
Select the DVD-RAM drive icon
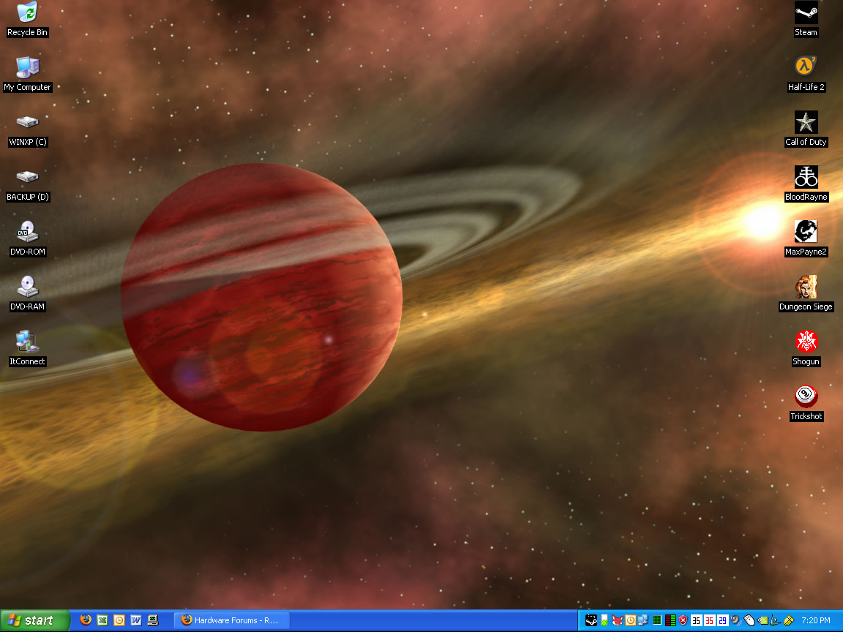[x=27, y=293]
